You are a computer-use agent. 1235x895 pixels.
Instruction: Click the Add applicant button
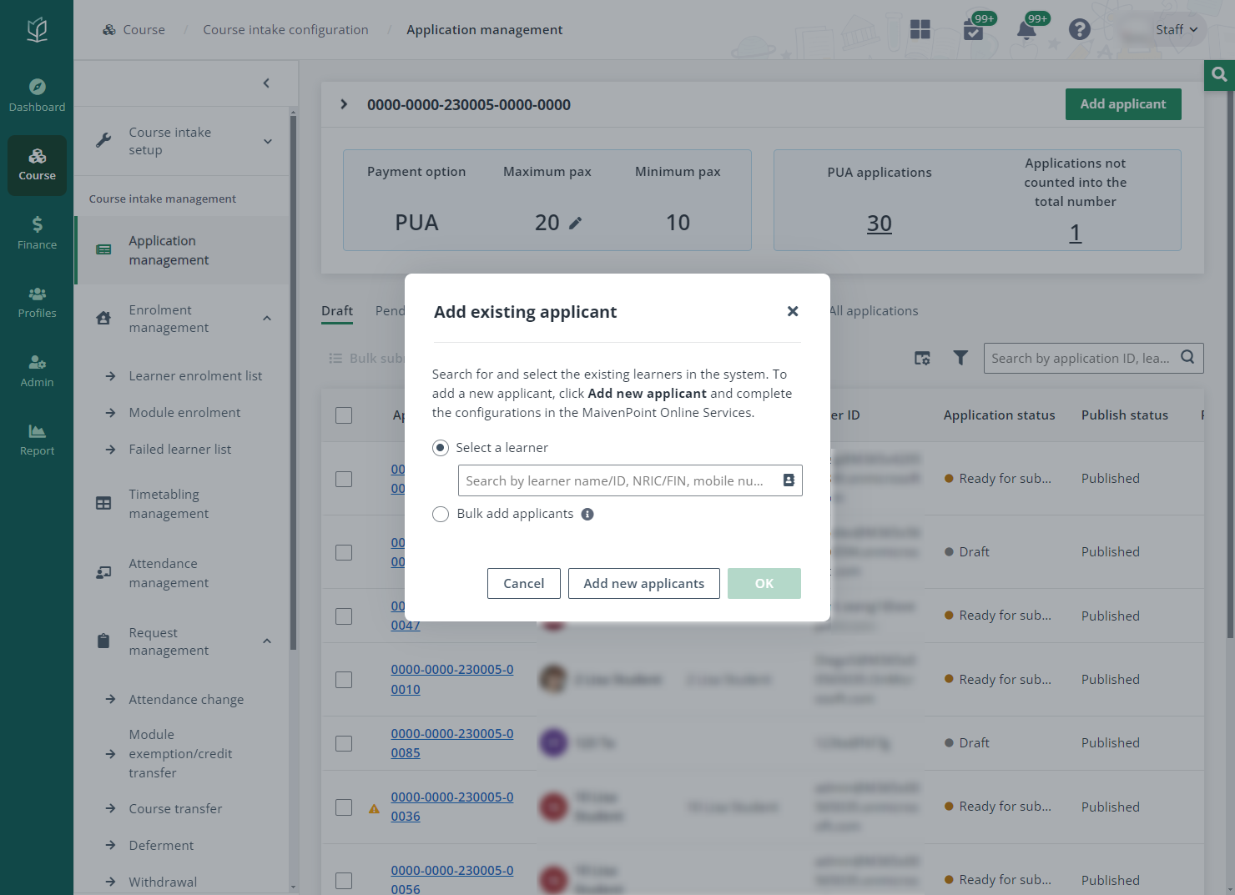click(x=1122, y=104)
